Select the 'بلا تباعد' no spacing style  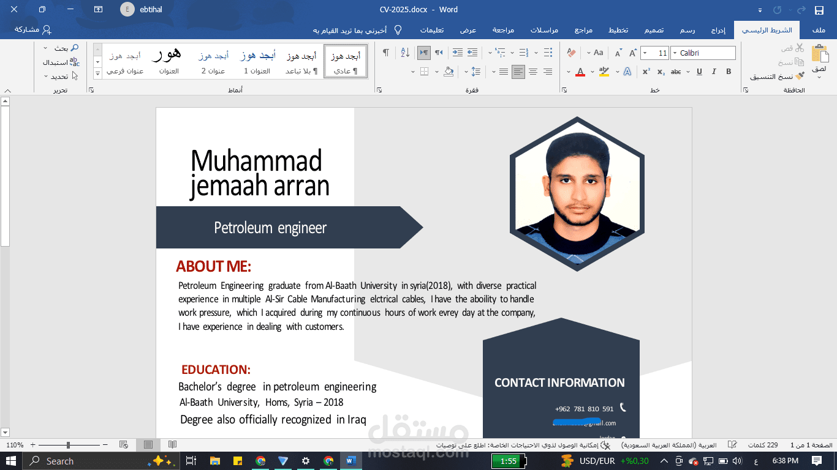301,61
